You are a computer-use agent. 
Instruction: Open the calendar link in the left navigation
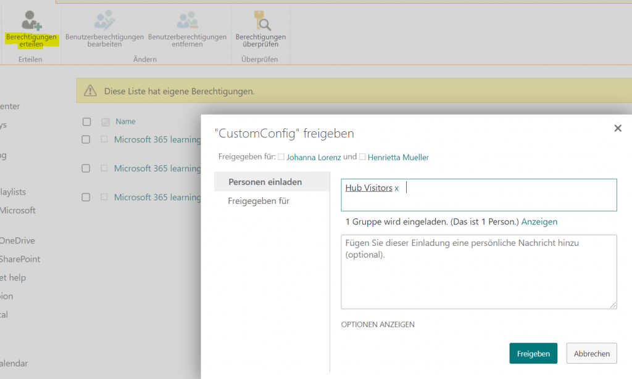click(14, 364)
